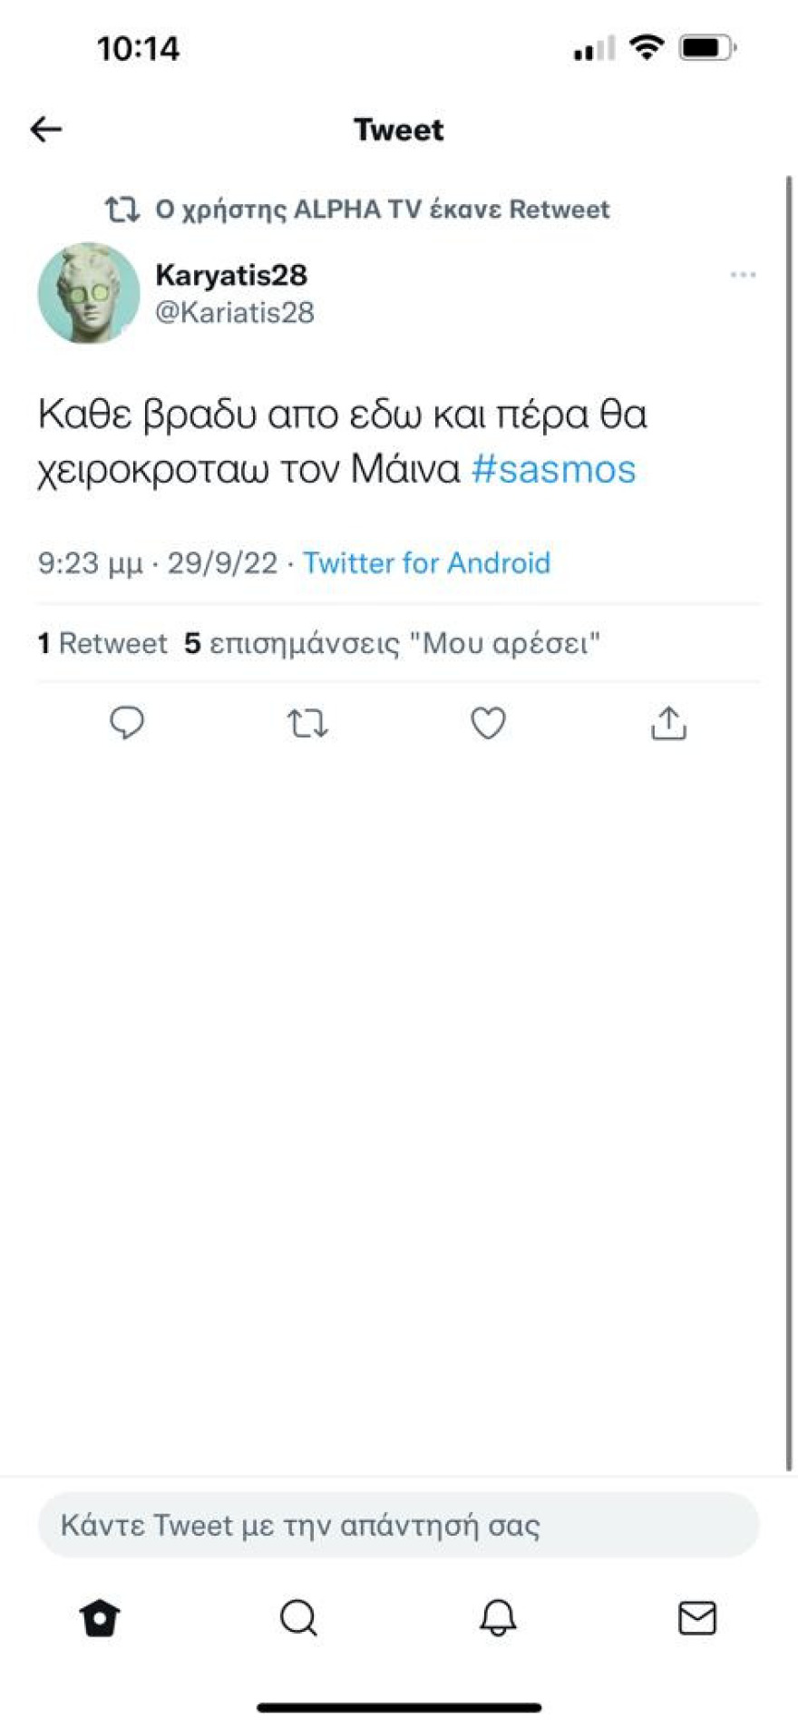Like the tweet with the heart icon

pos(487,723)
